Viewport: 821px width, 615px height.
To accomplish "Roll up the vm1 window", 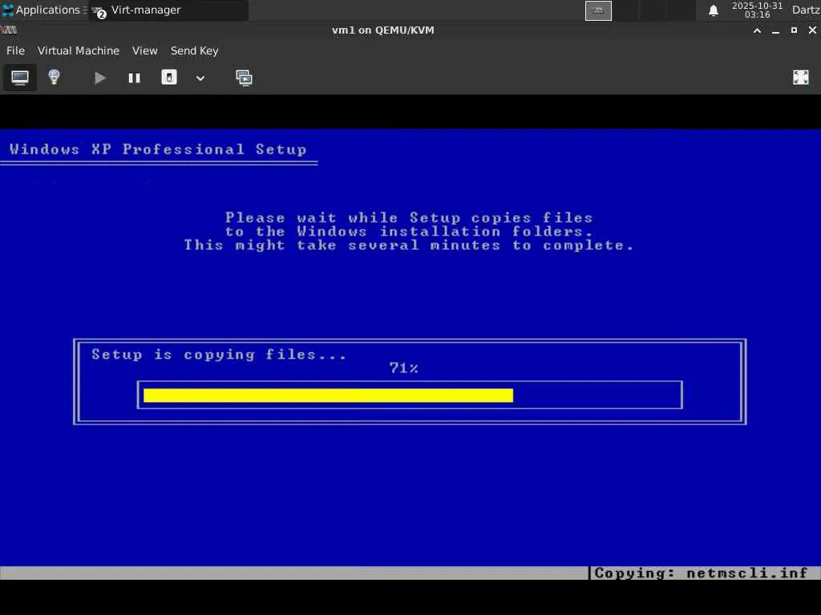I will (x=757, y=31).
